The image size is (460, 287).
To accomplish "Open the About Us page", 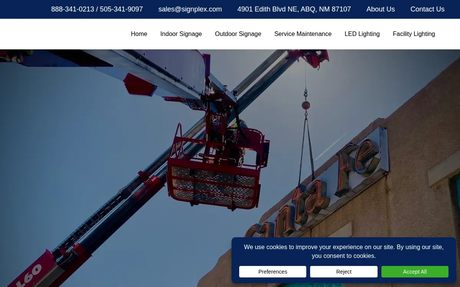I will (x=381, y=9).
